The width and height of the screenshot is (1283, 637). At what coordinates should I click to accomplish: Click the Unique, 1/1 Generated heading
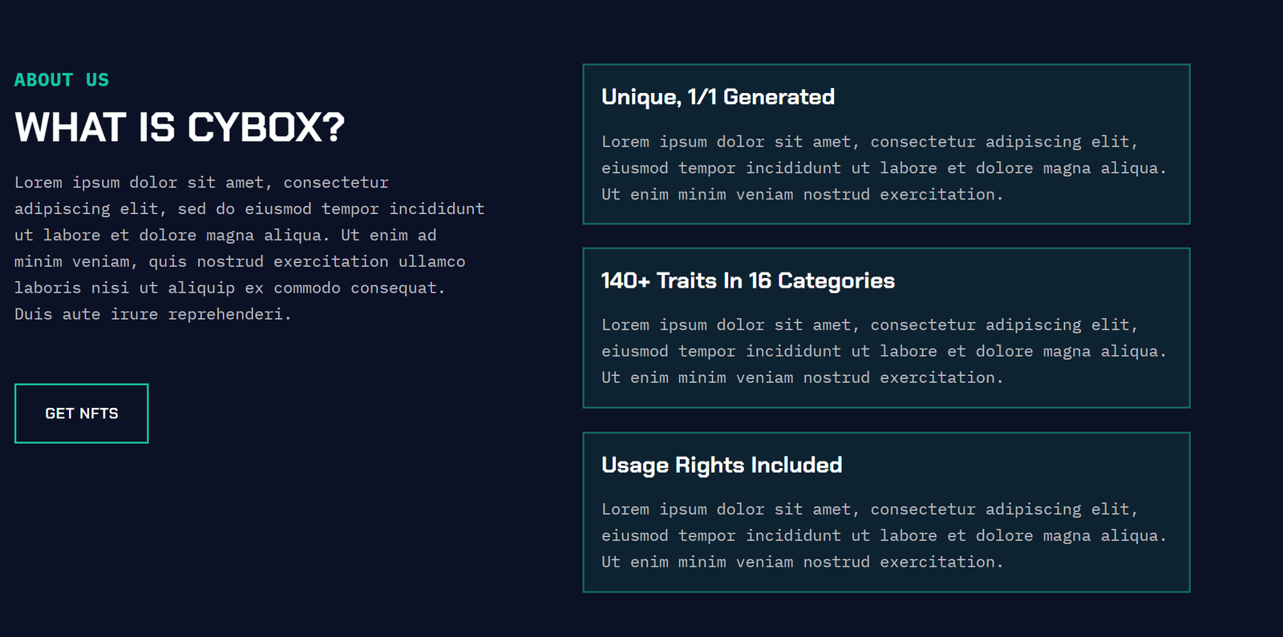pyautogui.click(x=718, y=97)
